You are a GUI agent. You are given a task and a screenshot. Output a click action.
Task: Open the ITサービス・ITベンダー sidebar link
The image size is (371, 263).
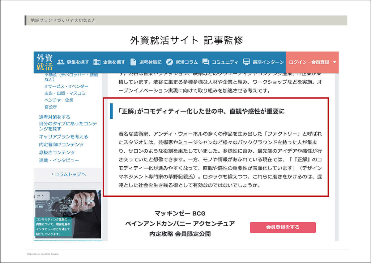click(66, 86)
